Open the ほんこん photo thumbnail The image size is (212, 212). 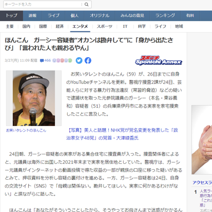click(34, 98)
